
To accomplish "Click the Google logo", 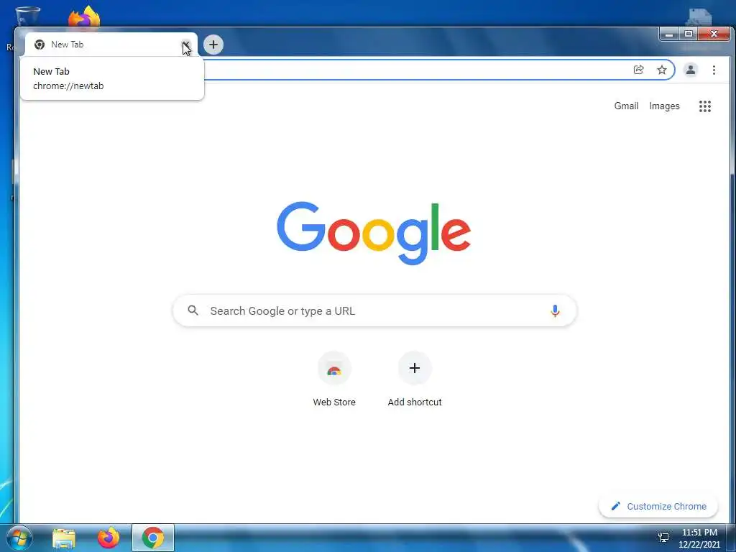I will pos(374,234).
